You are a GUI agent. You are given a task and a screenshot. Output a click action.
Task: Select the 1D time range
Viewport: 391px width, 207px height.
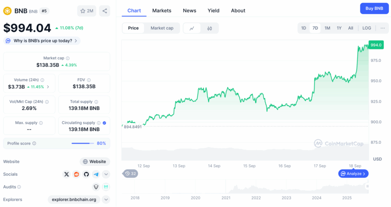(304, 28)
